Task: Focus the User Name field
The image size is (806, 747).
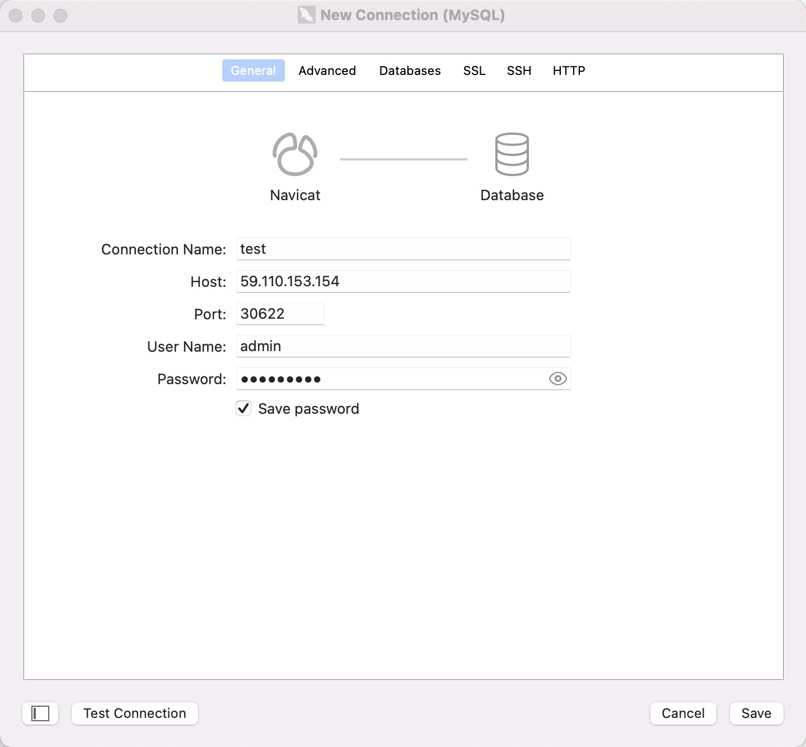Action: pyautogui.click(x=403, y=346)
